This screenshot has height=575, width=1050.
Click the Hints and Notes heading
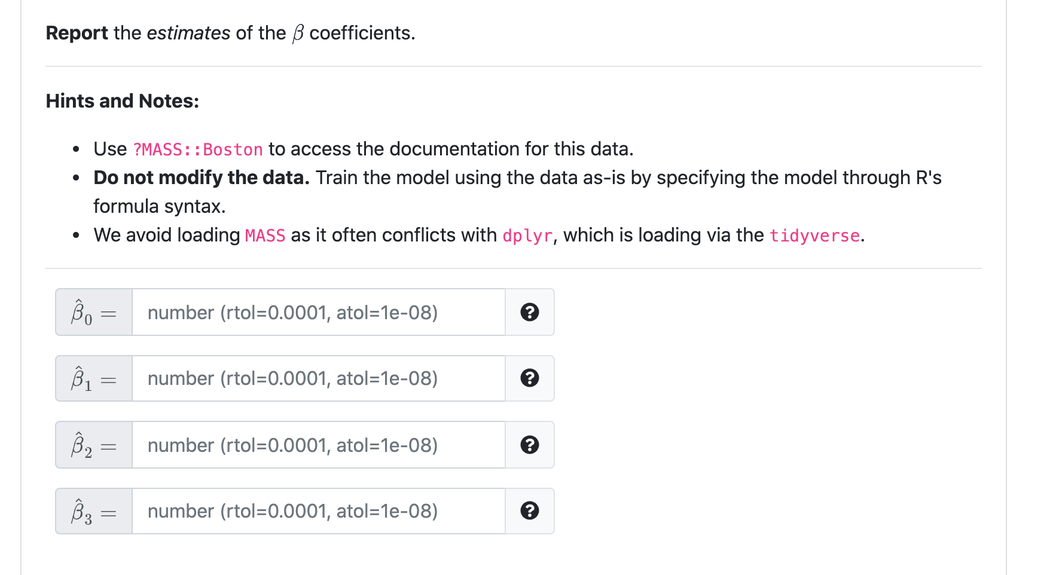[x=123, y=101]
